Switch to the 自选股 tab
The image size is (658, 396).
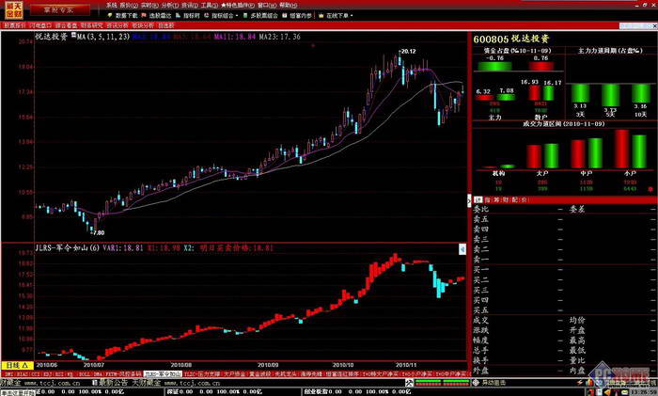point(166,25)
